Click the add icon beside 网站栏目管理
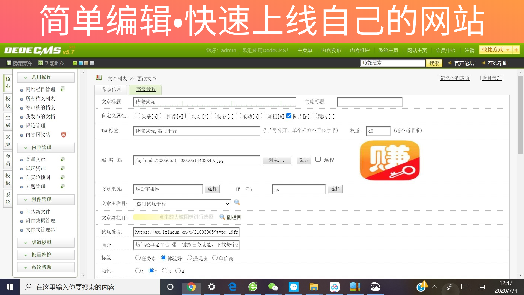Viewport: 524px width, 295px height. coord(63,89)
